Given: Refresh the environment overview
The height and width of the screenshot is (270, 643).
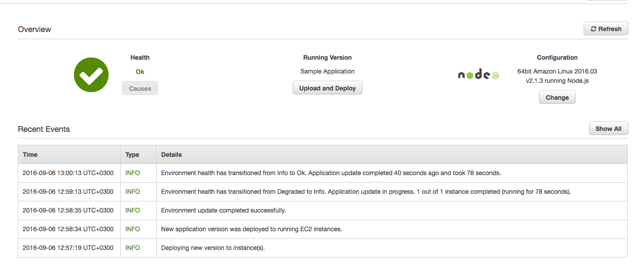Looking at the screenshot, I should coord(606,29).
